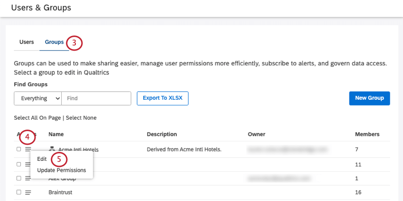
Task: Tick checkbox for Alex Group row
Action: point(18,178)
